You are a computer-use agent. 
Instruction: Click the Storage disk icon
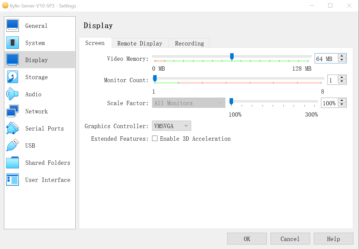(x=13, y=77)
